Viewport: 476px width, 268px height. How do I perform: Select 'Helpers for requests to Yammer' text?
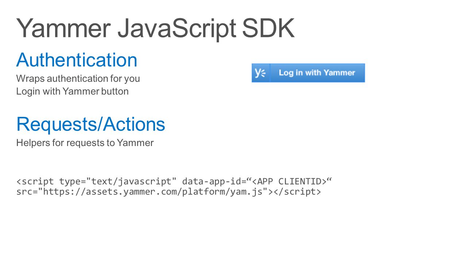85,143
